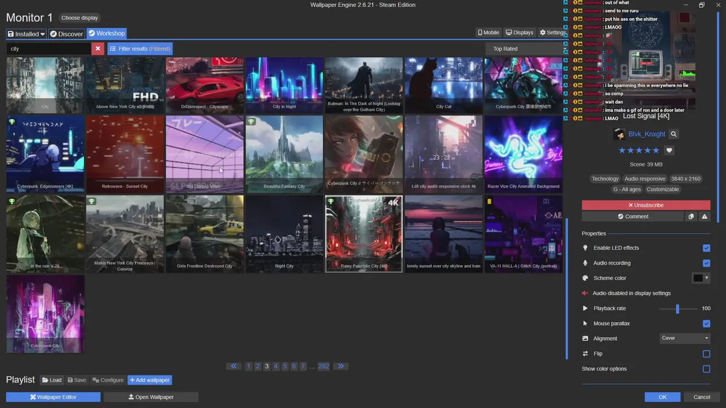Jump forward with double-right page arrow
This screenshot has width=726, height=408.
coord(340,366)
